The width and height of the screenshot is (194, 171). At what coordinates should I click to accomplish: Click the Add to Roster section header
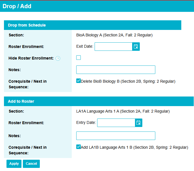click(21, 101)
